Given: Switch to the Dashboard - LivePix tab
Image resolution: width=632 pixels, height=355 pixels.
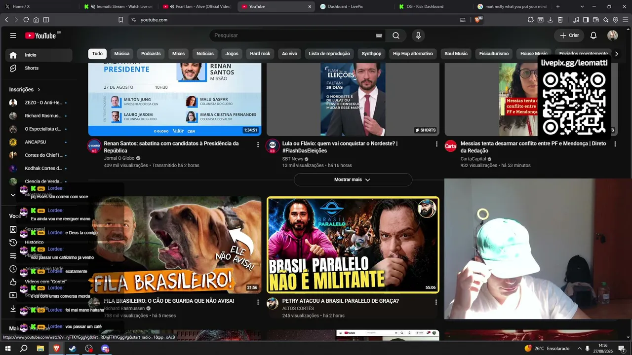Looking at the screenshot, I should coord(355,6).
